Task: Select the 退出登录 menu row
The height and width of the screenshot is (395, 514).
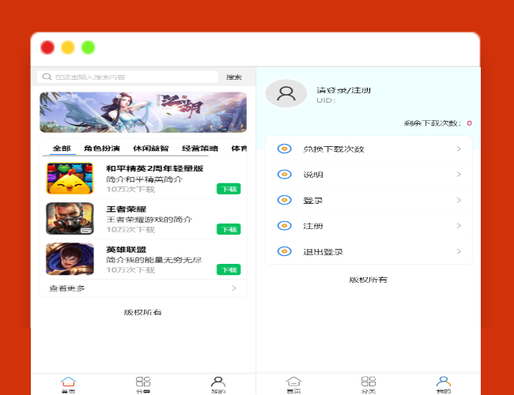Action: point(368,251)
